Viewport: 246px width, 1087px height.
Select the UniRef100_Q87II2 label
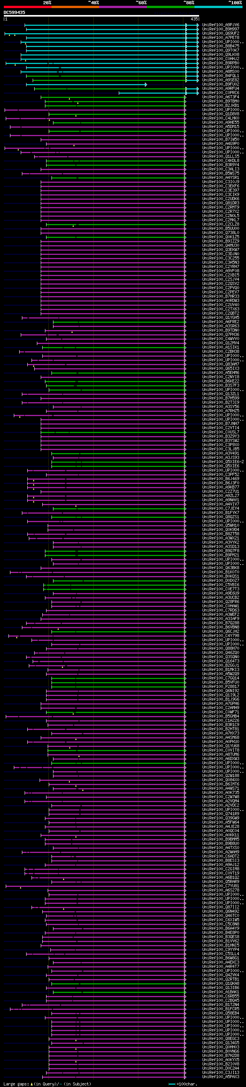click(220, 907)
